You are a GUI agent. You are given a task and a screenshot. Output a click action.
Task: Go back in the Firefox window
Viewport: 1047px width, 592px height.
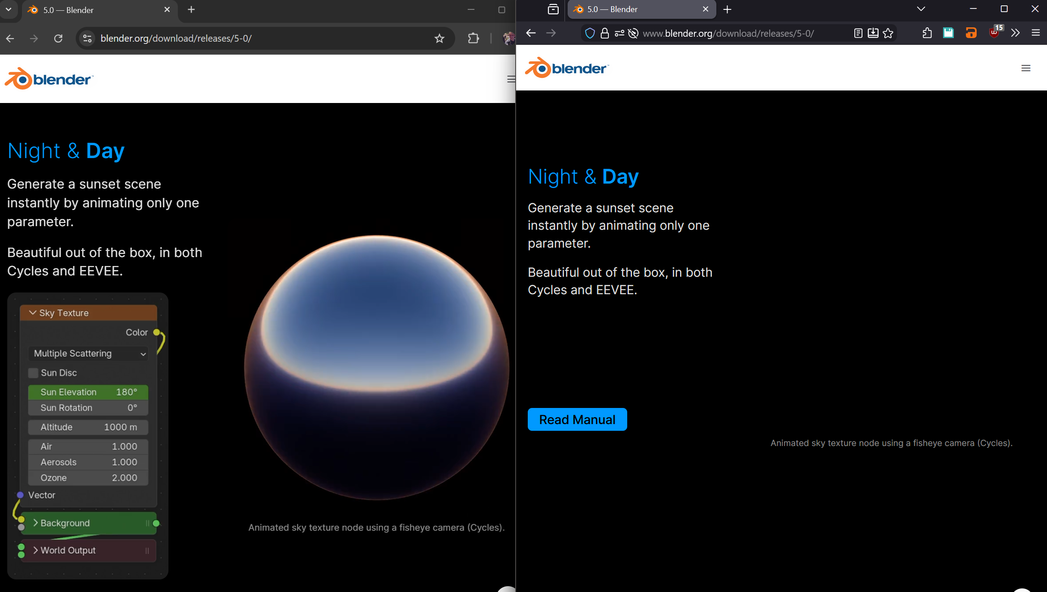pos(531,33)
